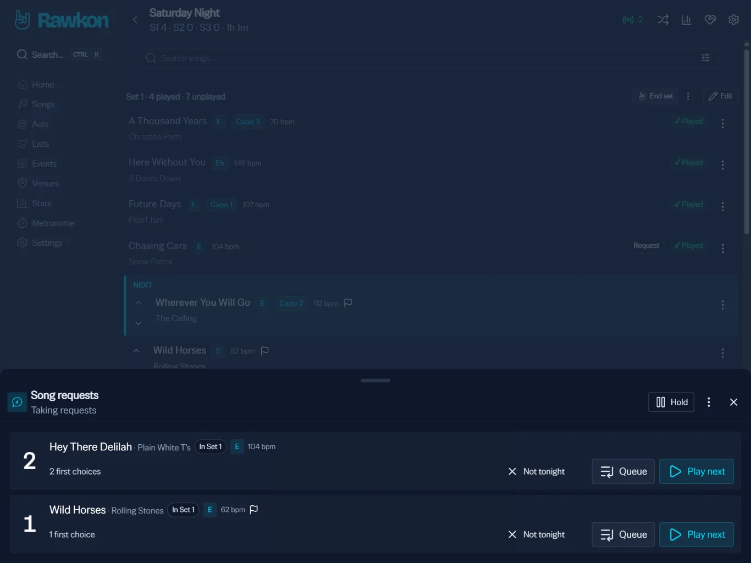
Task: Move Wild Horses up in setlist
Action: pos(136,351)
